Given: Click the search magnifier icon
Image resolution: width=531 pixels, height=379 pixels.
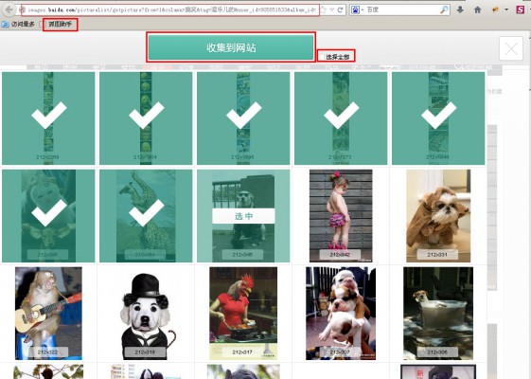Looking at the screenshot, I should click(x=444, y=9).
